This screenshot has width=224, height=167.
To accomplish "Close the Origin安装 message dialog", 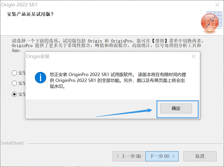I will [x=193, y=57].
